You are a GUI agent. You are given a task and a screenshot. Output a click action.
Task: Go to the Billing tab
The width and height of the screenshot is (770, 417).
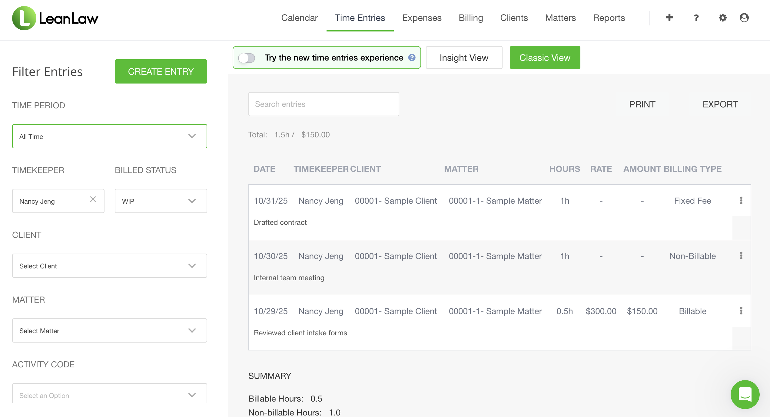tap(471, 18)
